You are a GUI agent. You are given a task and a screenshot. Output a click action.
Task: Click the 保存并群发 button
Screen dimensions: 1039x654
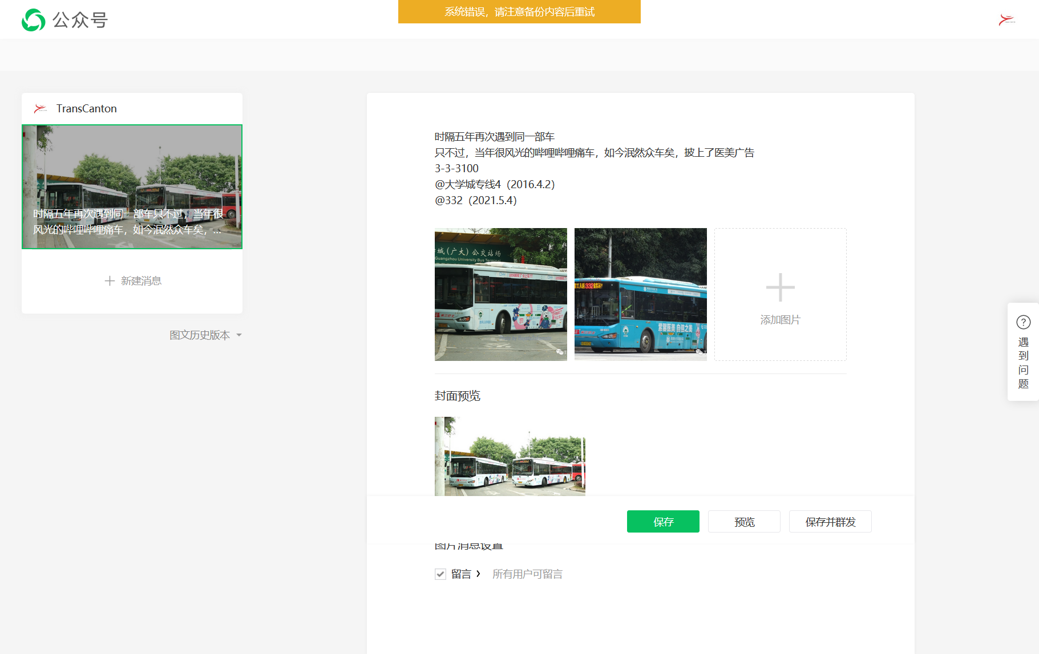[x=830, y=522]
